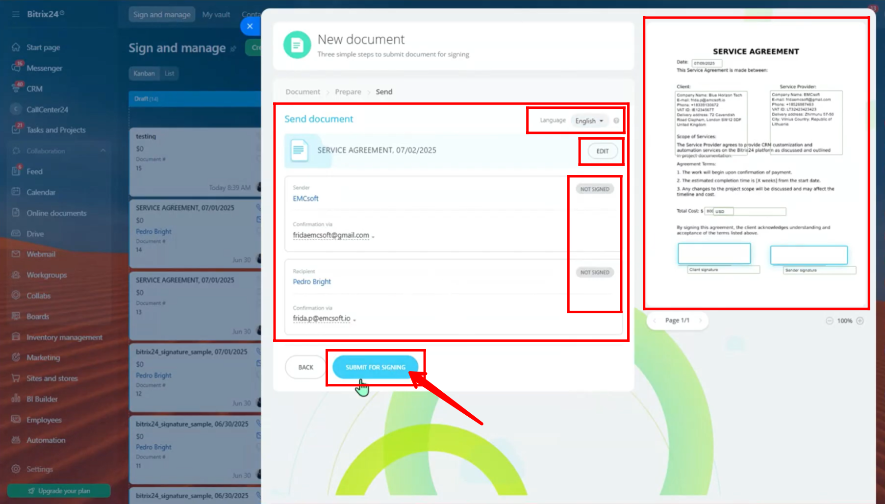
Task: Change sender confirmation email fridaemcsoft@gmail.com
Action: (x=333, y=235)
